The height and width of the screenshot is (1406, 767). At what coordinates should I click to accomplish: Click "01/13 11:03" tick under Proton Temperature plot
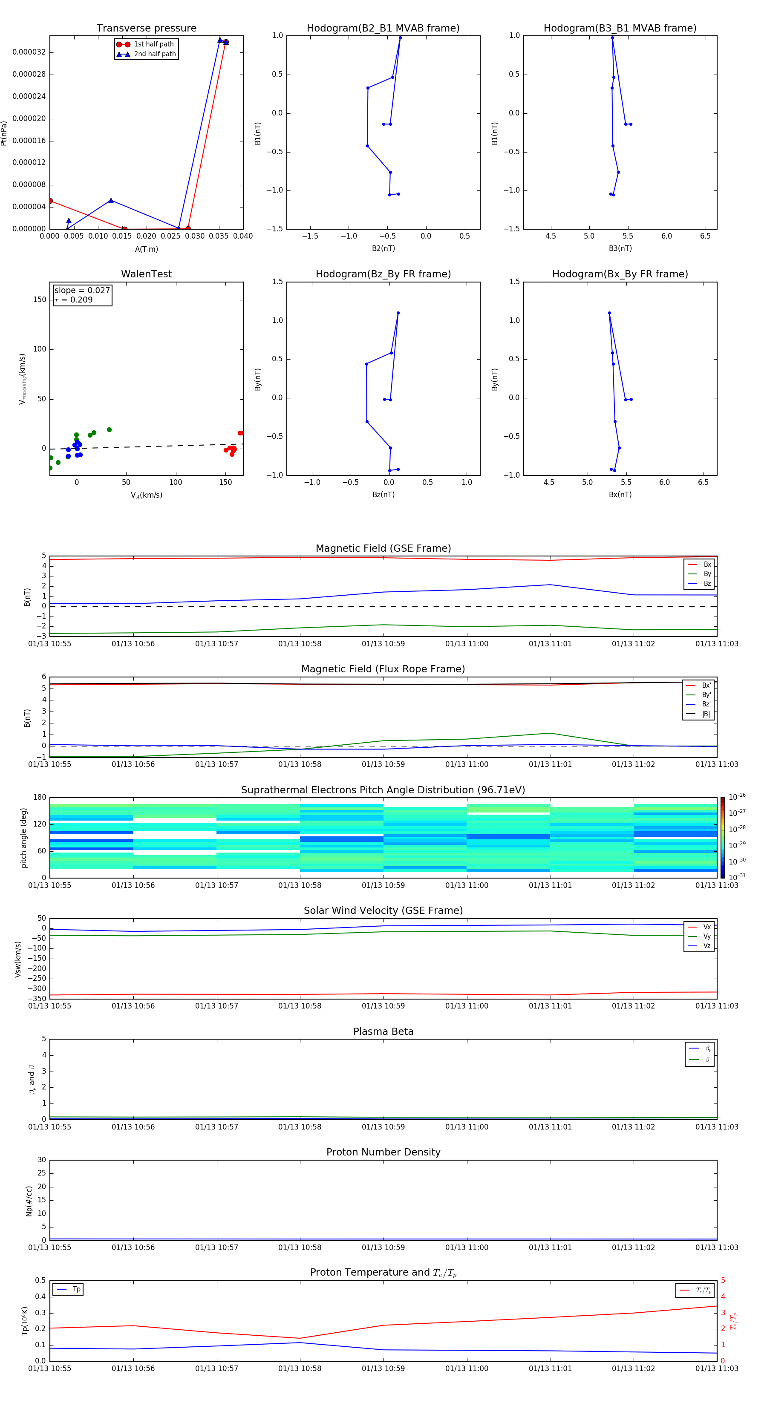(716, 1369)
